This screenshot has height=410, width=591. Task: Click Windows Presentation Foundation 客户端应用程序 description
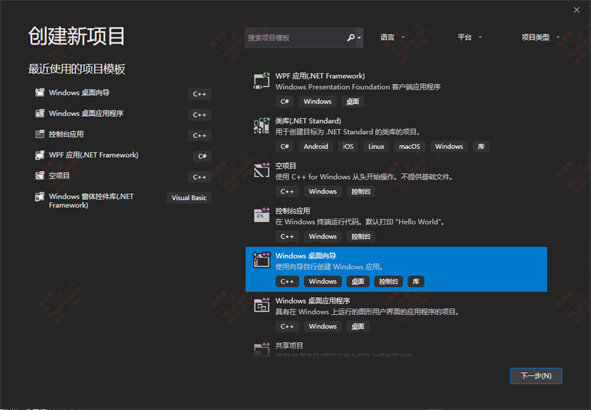click(x=358, y=87)
